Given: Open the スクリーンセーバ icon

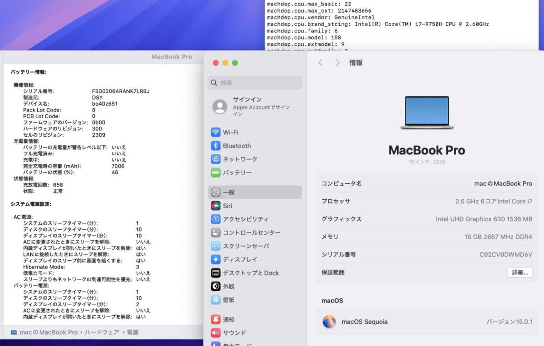Looking at the screenshot, I should tap(216, 246).
